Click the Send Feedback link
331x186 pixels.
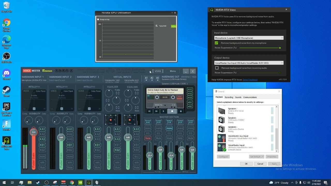tap(250, 80)
